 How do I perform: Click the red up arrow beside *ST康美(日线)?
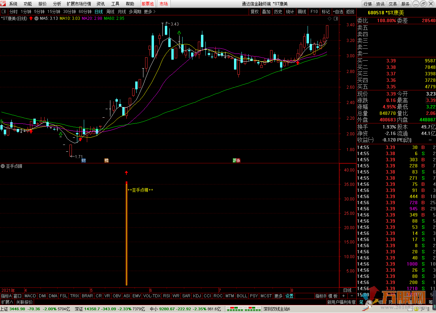coord(31,18)
